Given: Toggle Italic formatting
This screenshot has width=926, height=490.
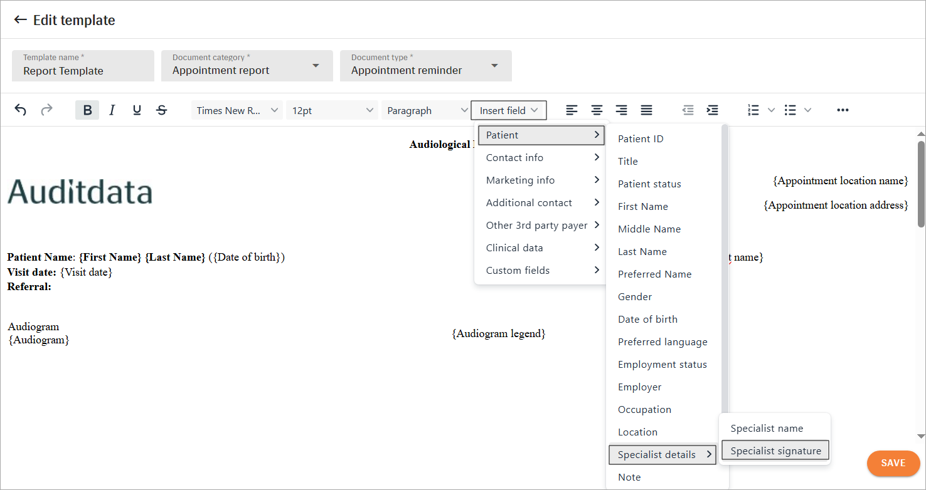Looking at the screenshot, I should (112, 110).
